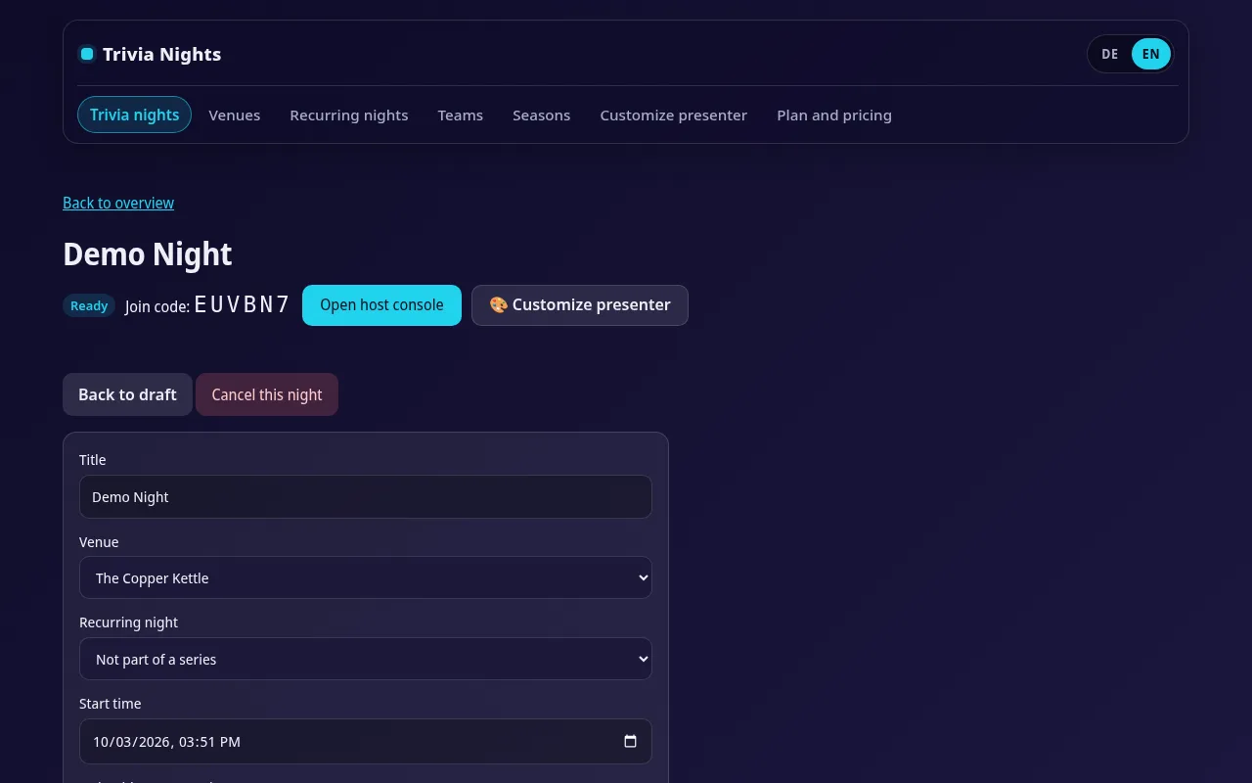The height and width of the screenshot is (783, 1252).
Task: Open the Plan and pricing tab
Action: pyautogui.click(x=834, y=115)
